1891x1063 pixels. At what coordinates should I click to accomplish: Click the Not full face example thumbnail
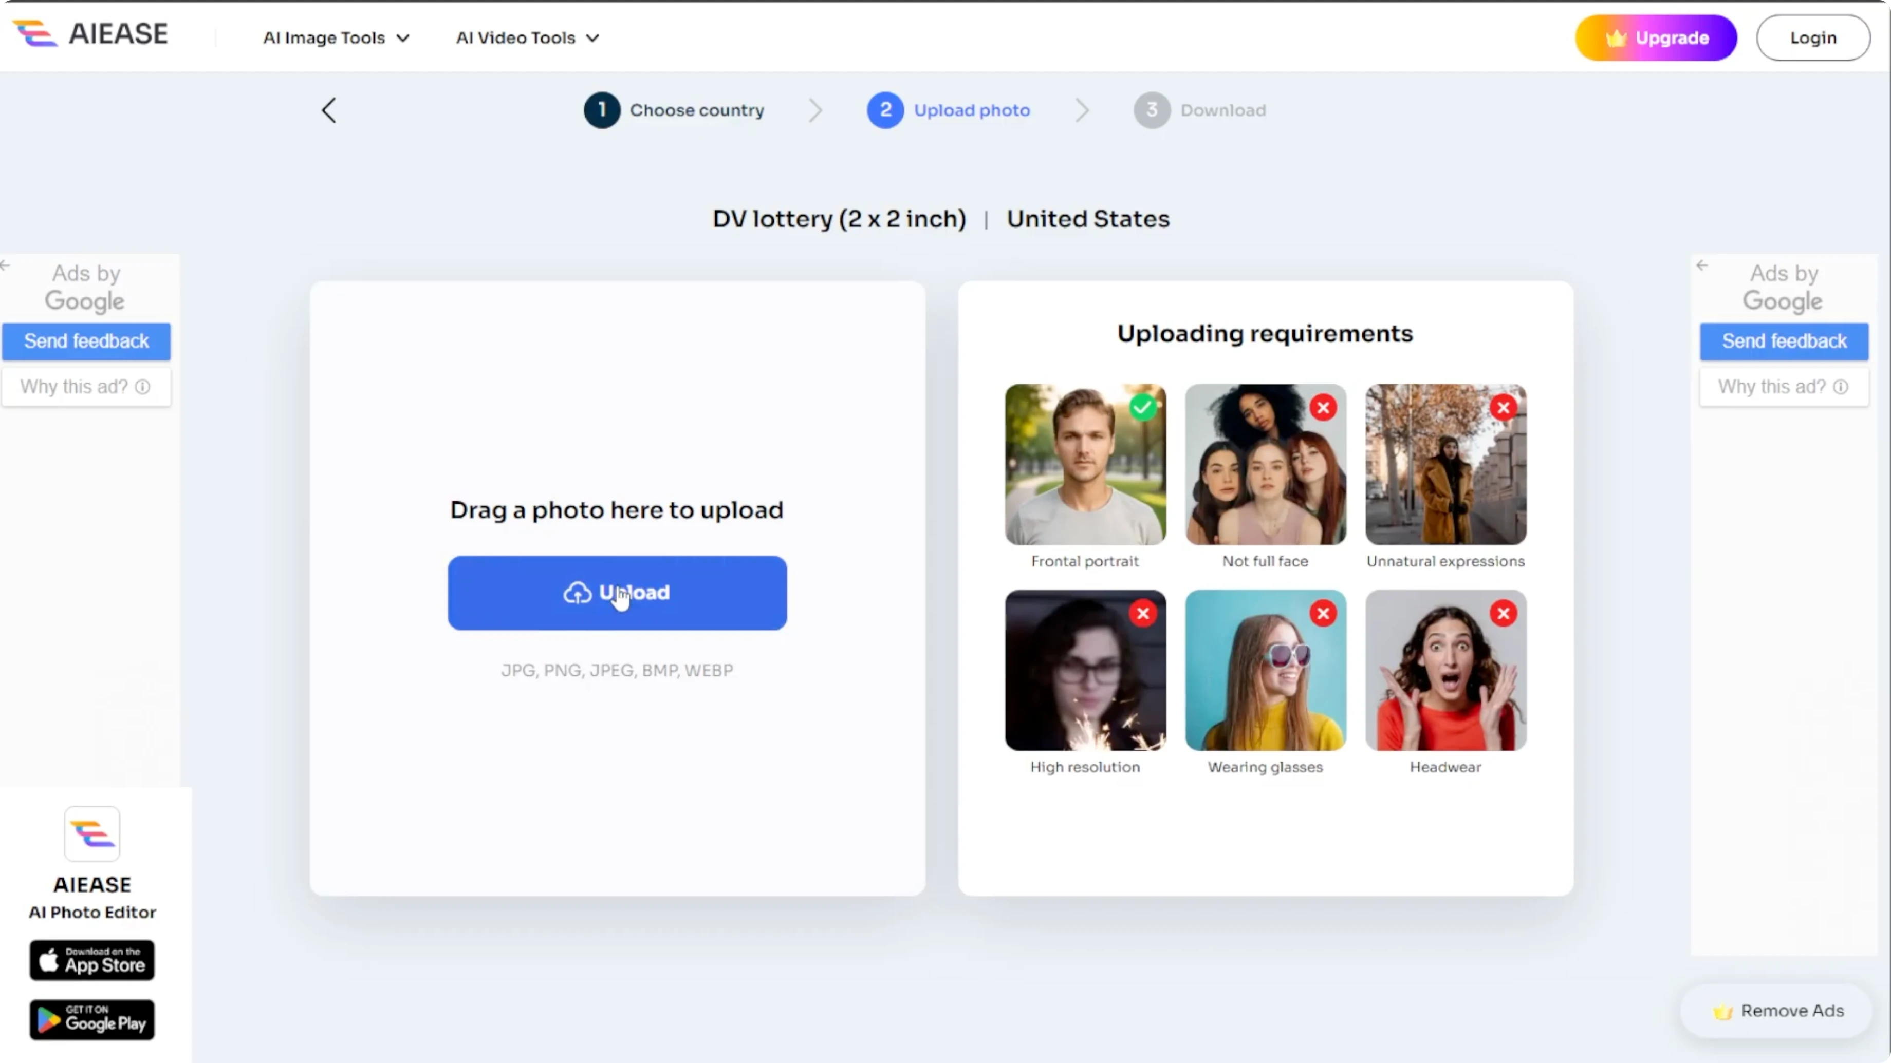1266,464
